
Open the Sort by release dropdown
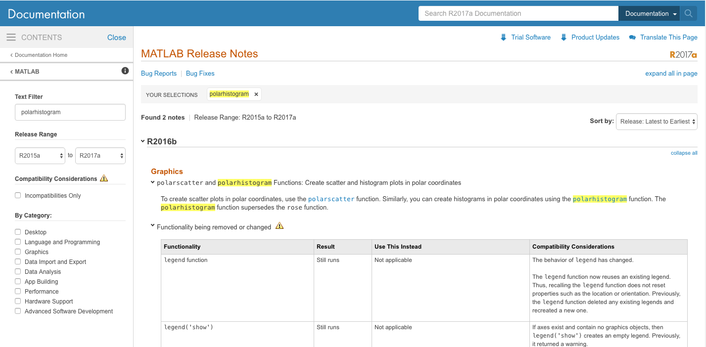657,122
